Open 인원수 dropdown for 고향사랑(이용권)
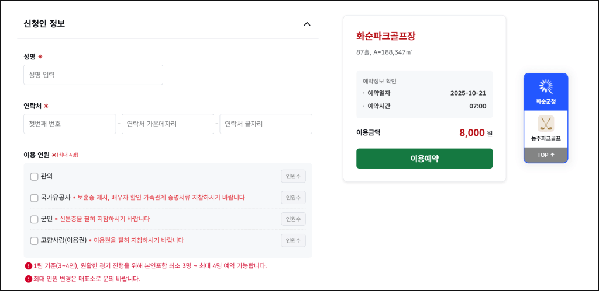 pyautogui.click(x=293, y=240)
